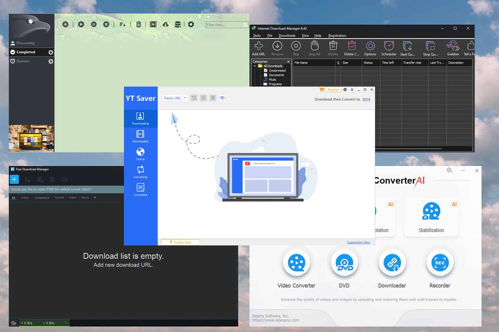Click Add URL in Internet Download Manager
499x332 pixels.
258,48
